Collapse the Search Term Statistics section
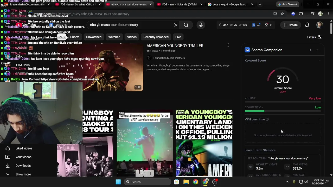 click(x=319, y=150)
